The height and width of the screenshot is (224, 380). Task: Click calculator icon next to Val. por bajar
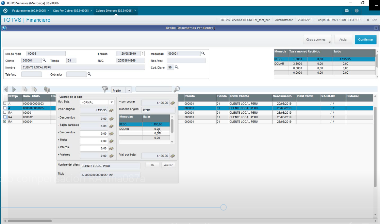[x=173, y=156]
